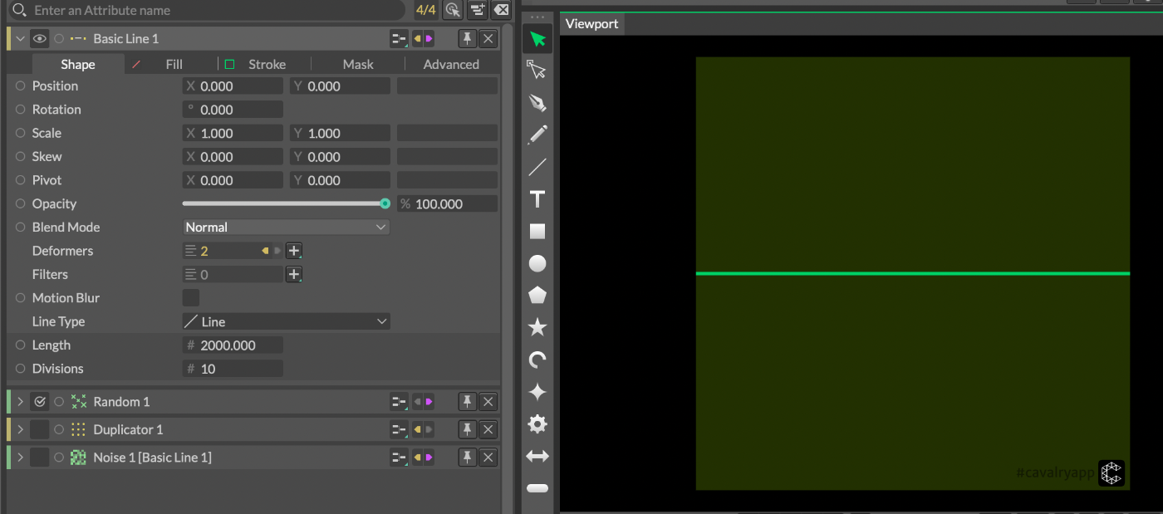Select the Pencil tool
The height and width of the screenshot is (514, 1163).
[537, 135]
